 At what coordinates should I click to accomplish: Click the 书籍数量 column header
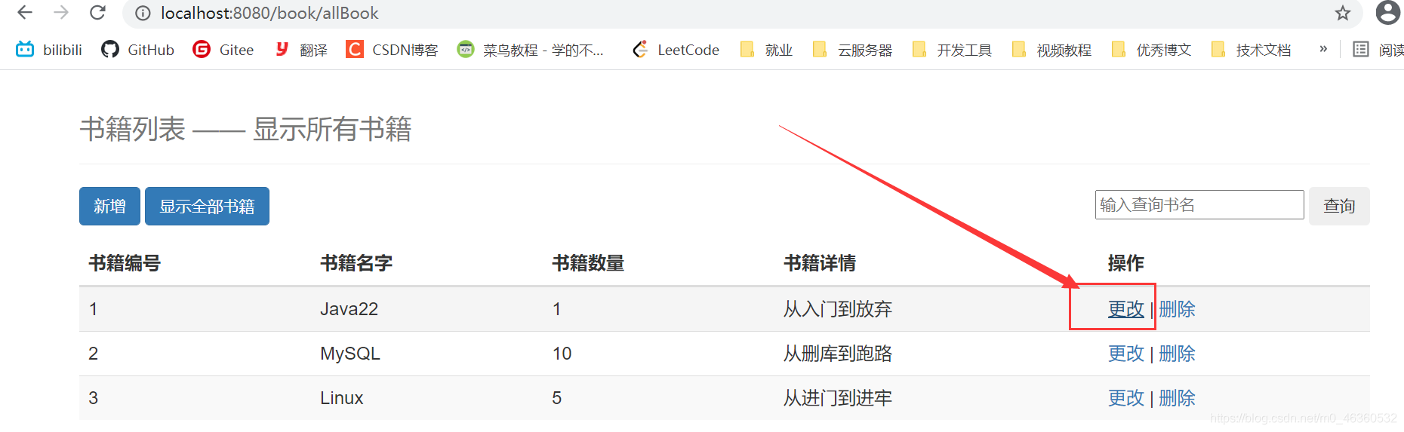click(588, 263)
